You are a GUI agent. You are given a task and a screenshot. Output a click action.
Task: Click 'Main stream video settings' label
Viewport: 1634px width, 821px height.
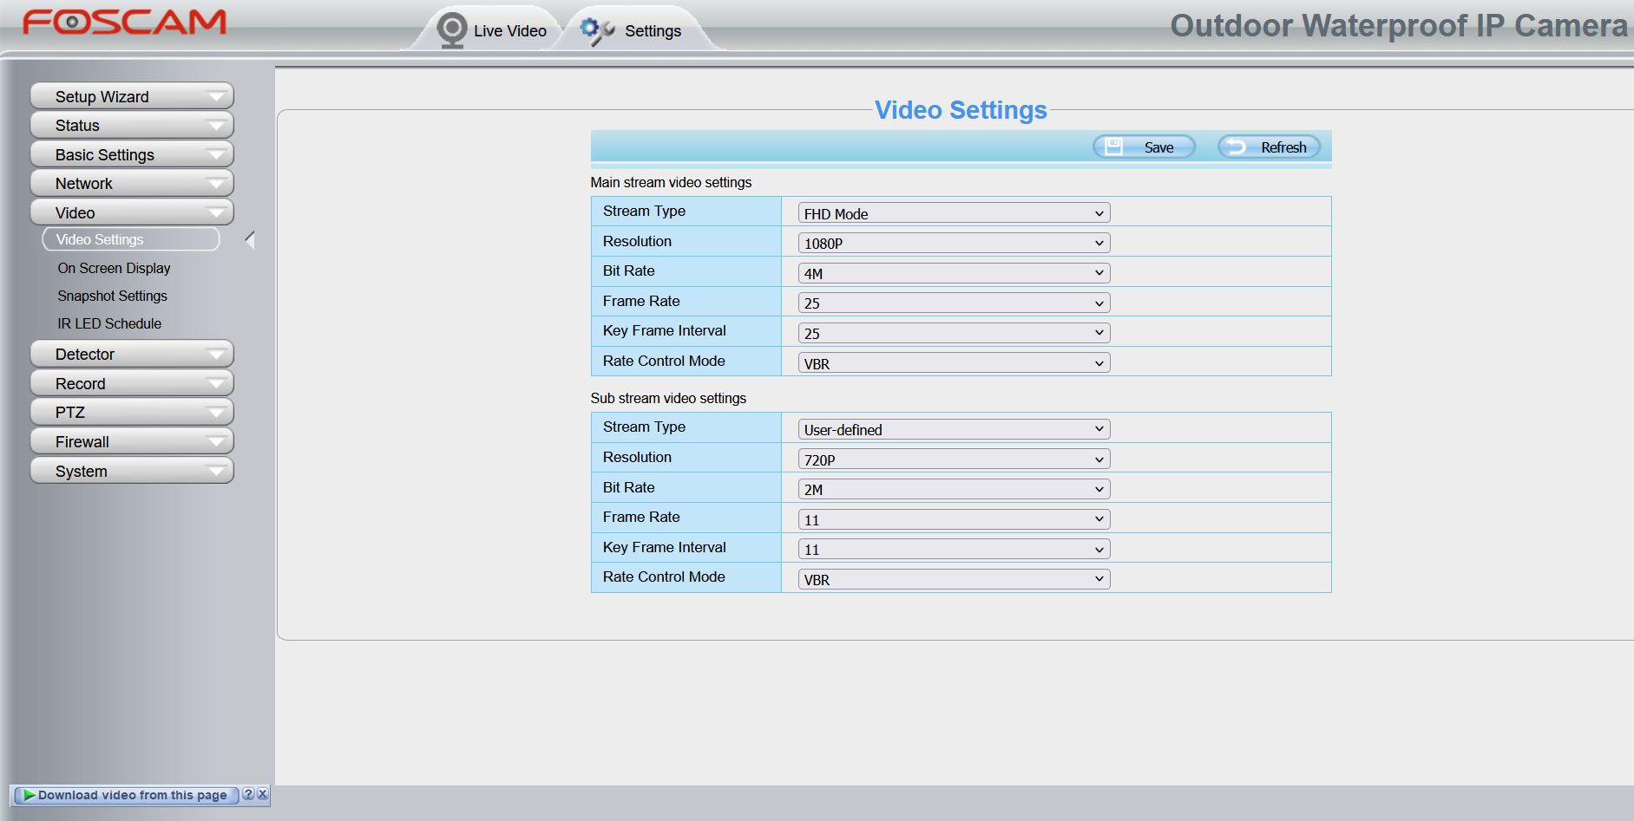[x=671, y=182]
